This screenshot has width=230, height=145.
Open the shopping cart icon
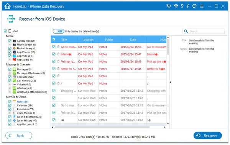[169, 6]
